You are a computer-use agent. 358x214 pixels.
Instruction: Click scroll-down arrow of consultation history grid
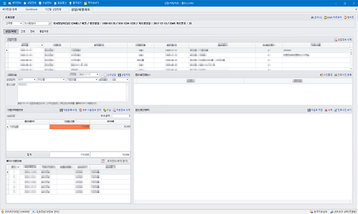(351, 69)
